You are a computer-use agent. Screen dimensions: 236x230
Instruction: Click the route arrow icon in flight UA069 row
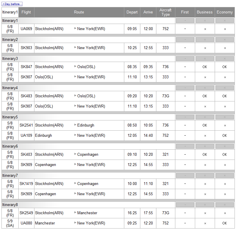click(x=75, y=29)
